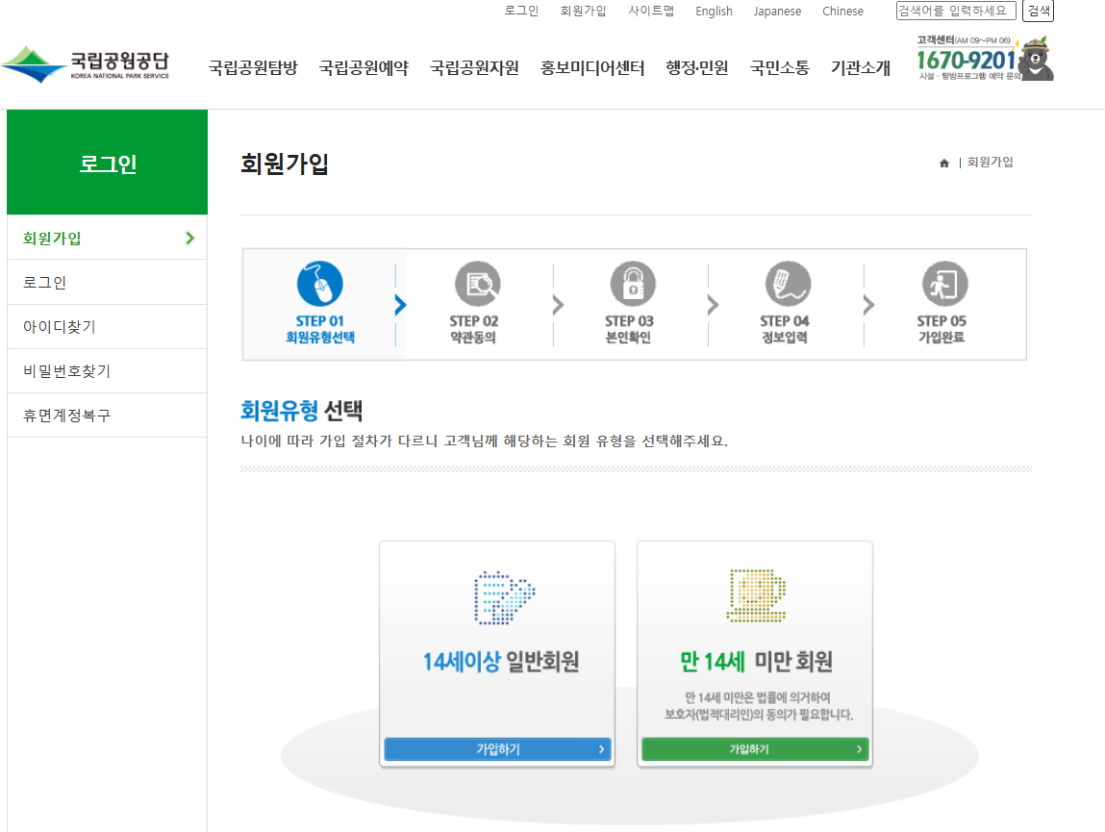
Task: Open the 사이트맵 link
Action: point(651,11)
